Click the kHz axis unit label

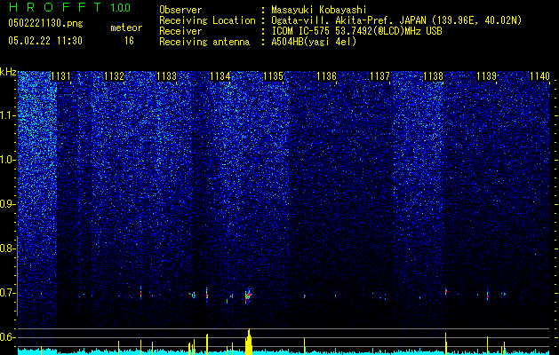tap(8, 72)
